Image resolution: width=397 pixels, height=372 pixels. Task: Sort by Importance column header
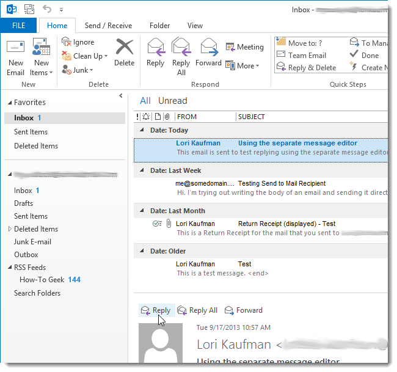[x=137, y=117]
